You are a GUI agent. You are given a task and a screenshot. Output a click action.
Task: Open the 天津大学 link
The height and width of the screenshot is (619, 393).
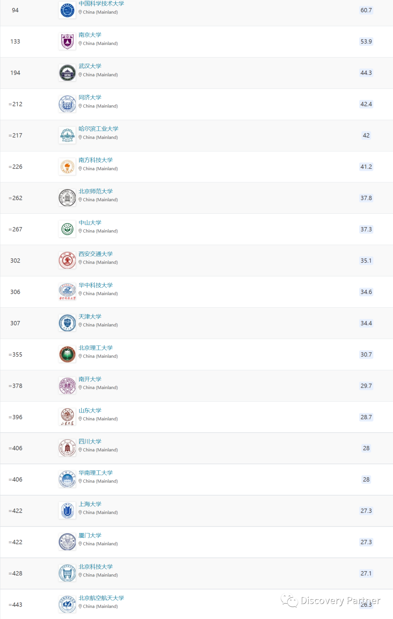coord(90,316)
